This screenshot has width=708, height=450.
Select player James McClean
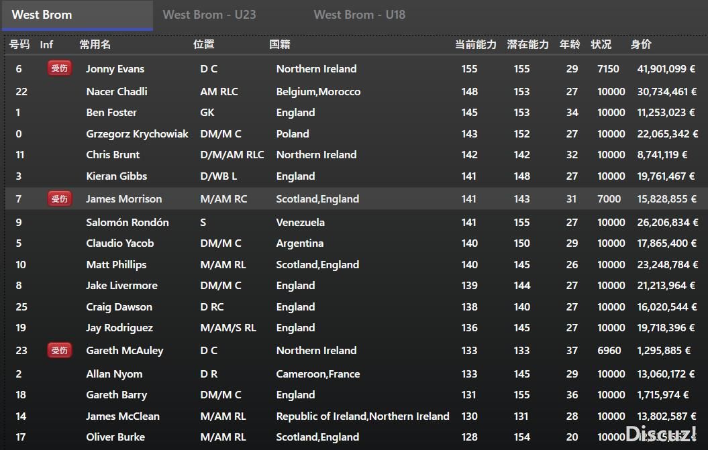click(x=122, y=416)
